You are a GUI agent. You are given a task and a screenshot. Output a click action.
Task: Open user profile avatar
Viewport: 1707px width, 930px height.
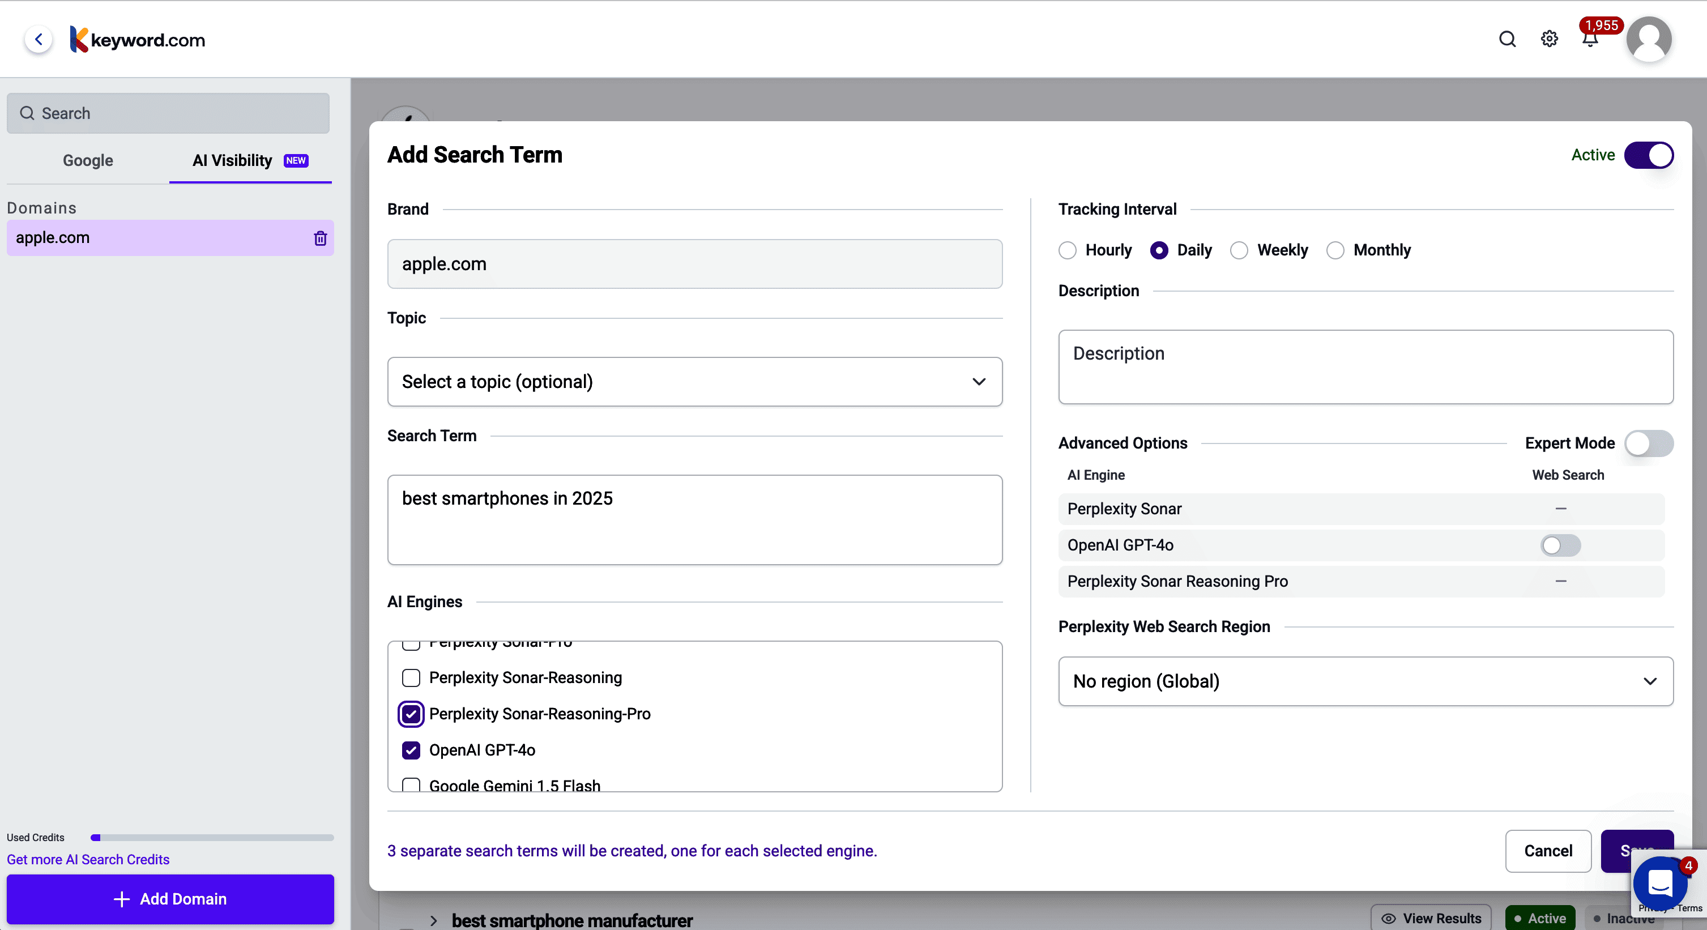(x=1649, y=39)
